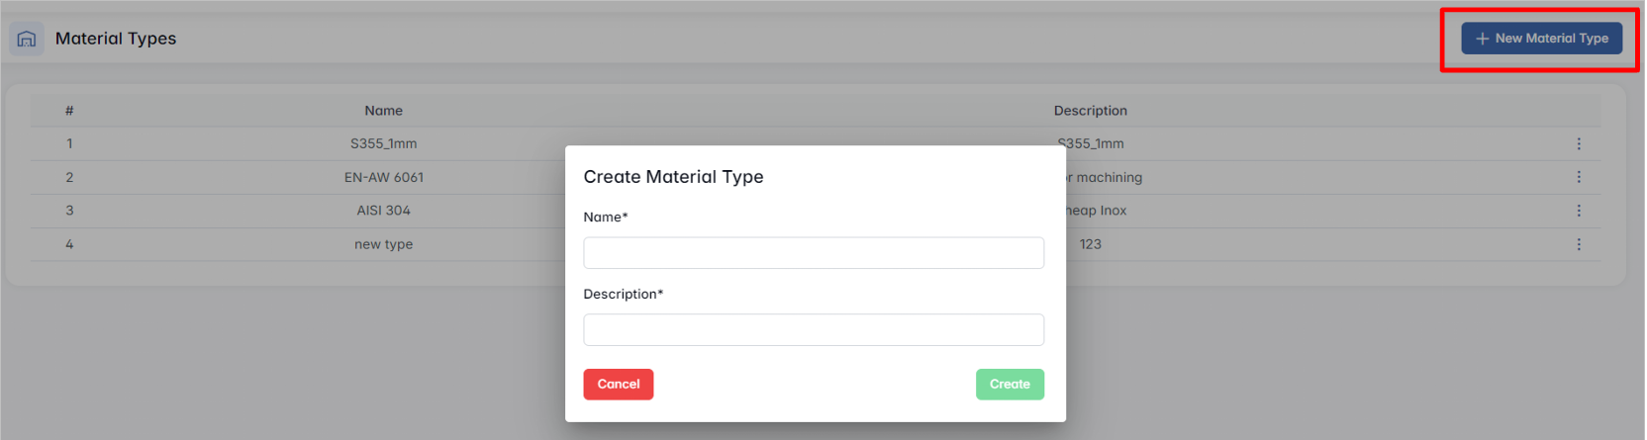The width and height of the screenshot is (1647, 440).
Task: Click the # column header
Action: point(69,111)
